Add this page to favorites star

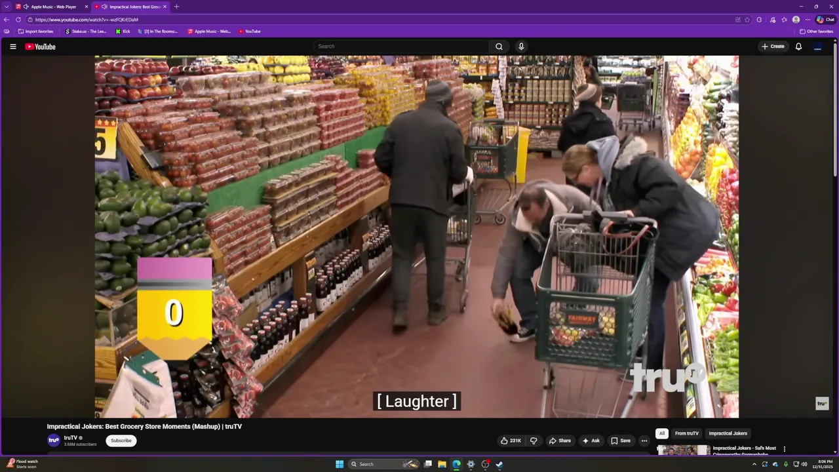[x=747, y=20]
